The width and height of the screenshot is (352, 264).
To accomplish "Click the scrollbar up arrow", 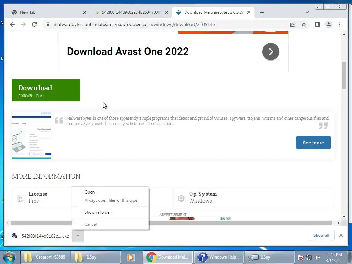I will pyautogui.click(x=344, y=34).
